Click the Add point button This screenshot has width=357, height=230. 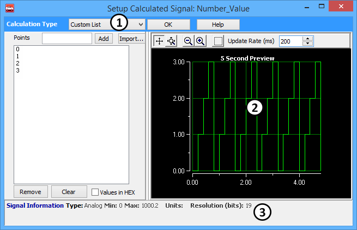pyautogui.click(x=103, y=39)
